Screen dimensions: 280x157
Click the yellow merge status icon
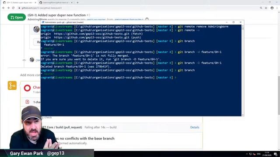(x=12, y=85)
